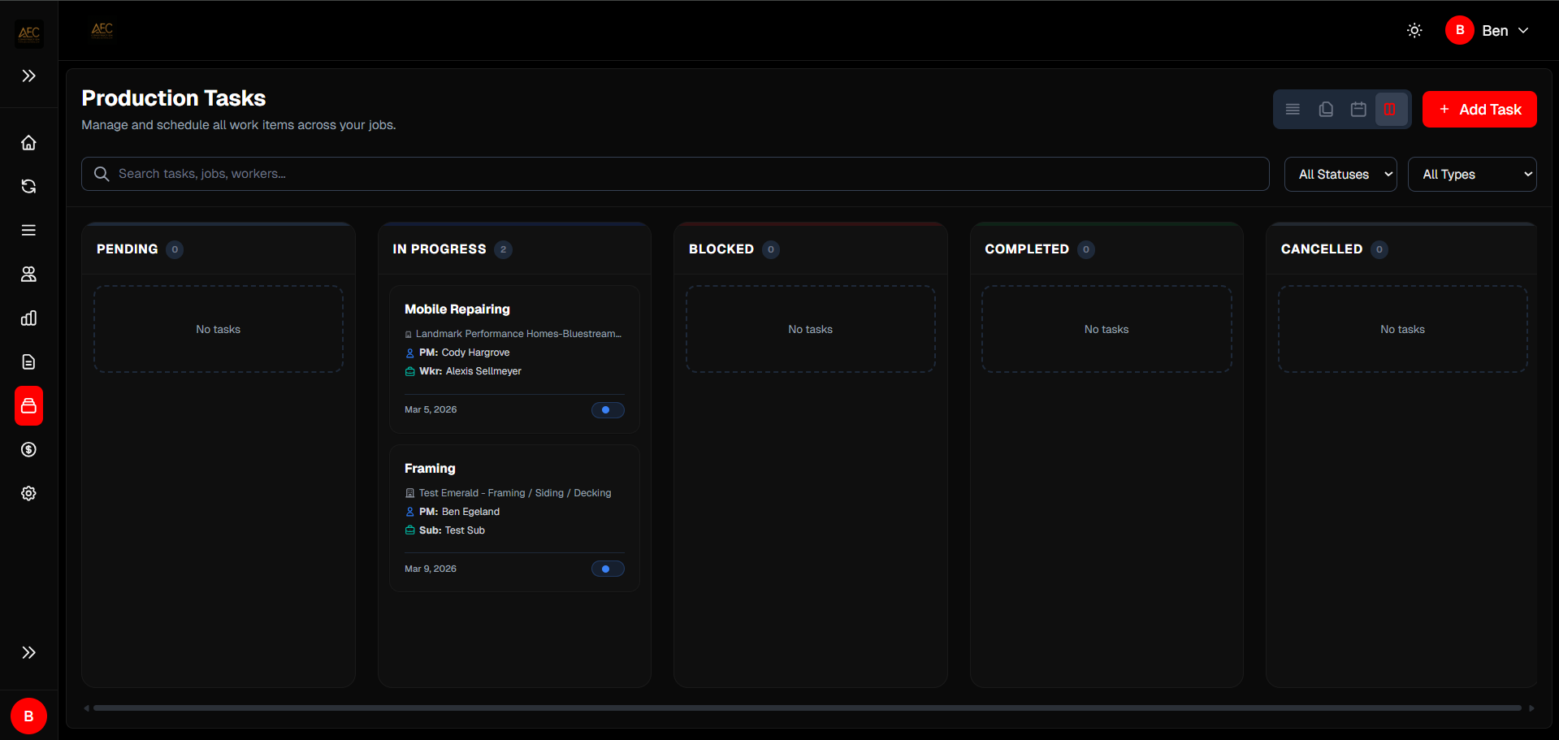Image resolution: width=1559 pixels, height=740 pixels.
Task: Open the people/team sidebar icon
Action: (28, 275)
